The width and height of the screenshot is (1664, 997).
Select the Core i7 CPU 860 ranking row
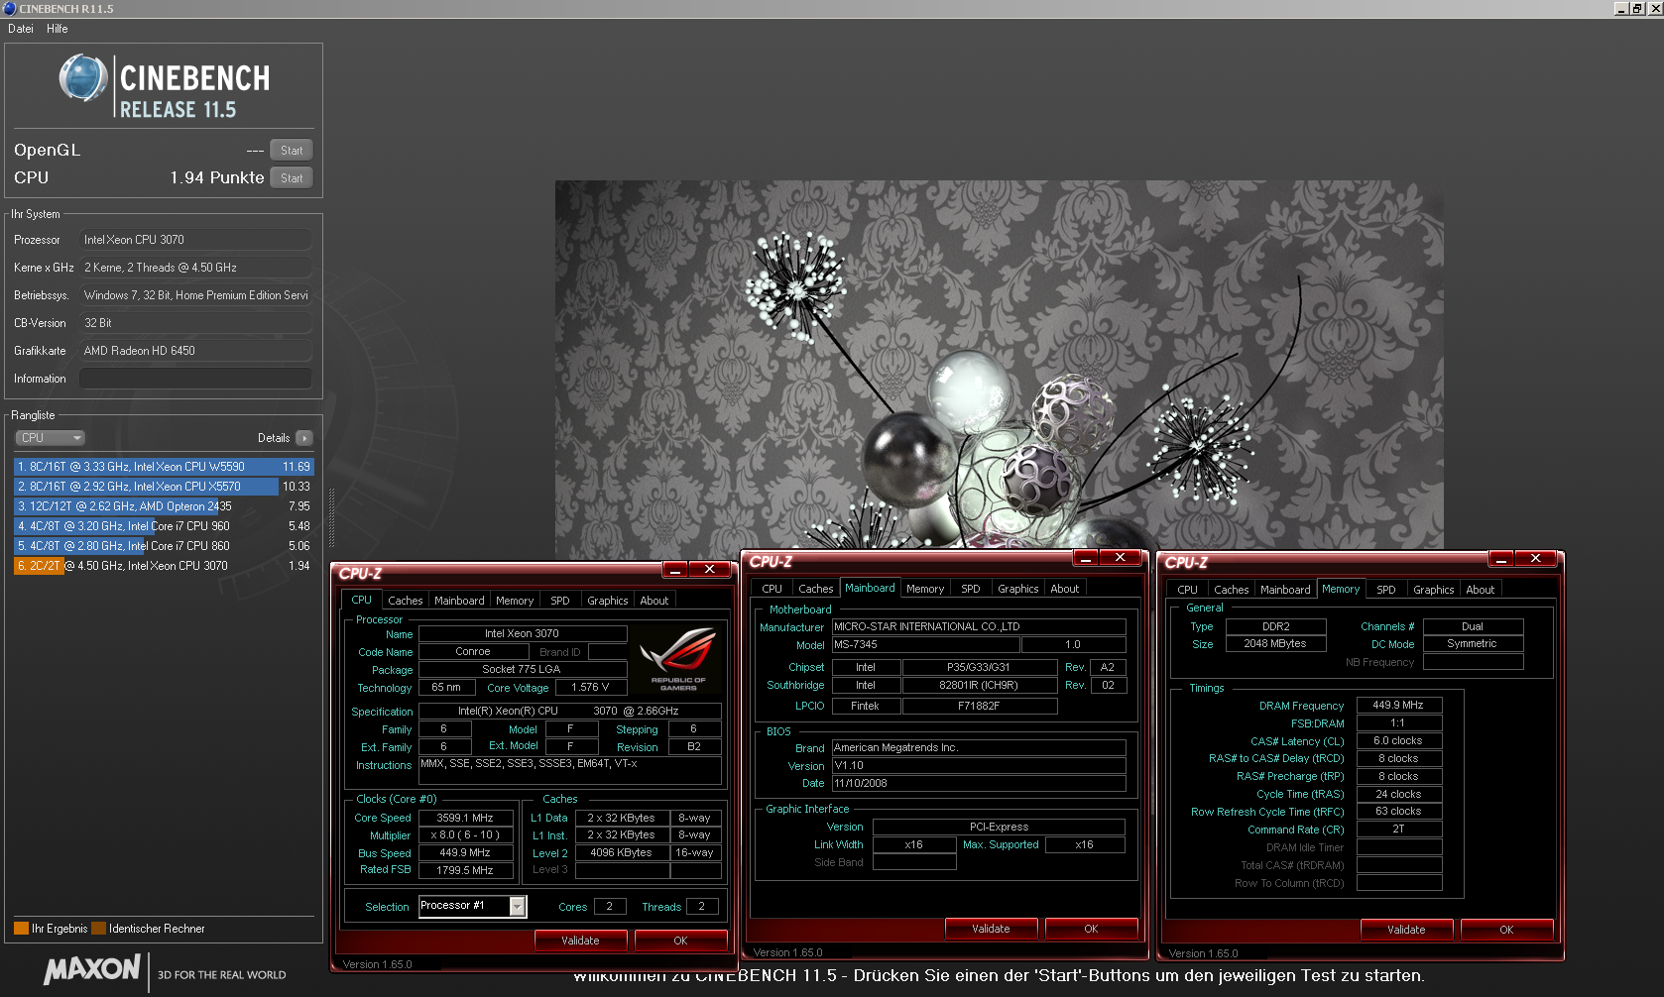[164, 546]
